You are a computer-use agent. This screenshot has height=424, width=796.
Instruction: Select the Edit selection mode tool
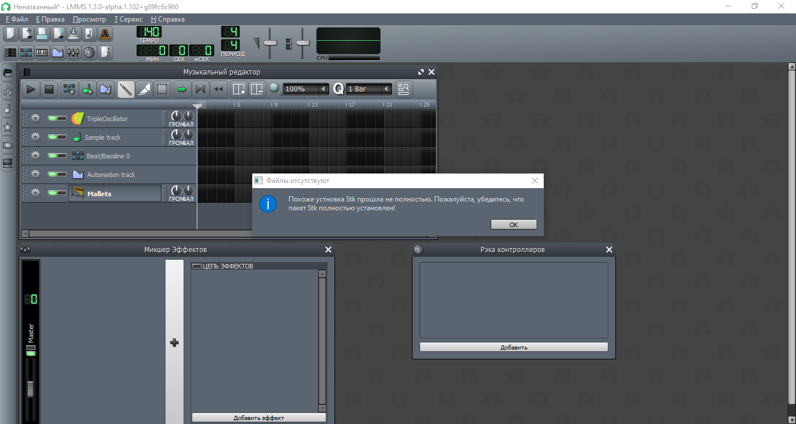tap(163, 89)
